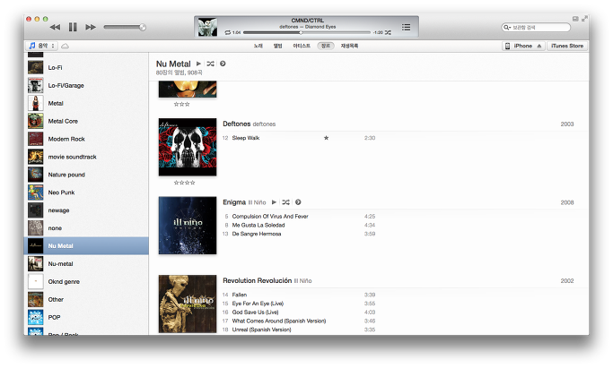Select Me Gusta La Soledad track
Screen dimensions: 613x368
click(x=299, y=225)
